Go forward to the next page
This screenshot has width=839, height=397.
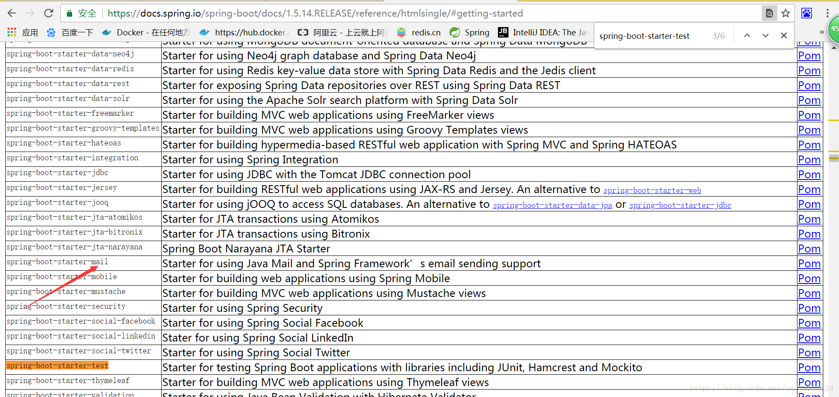click(x=30, y=13)
